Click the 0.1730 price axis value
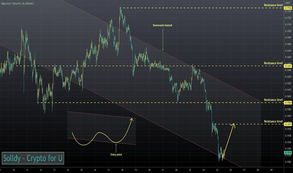Viewport: 293px width, 173px height. (x=288, y=11)
